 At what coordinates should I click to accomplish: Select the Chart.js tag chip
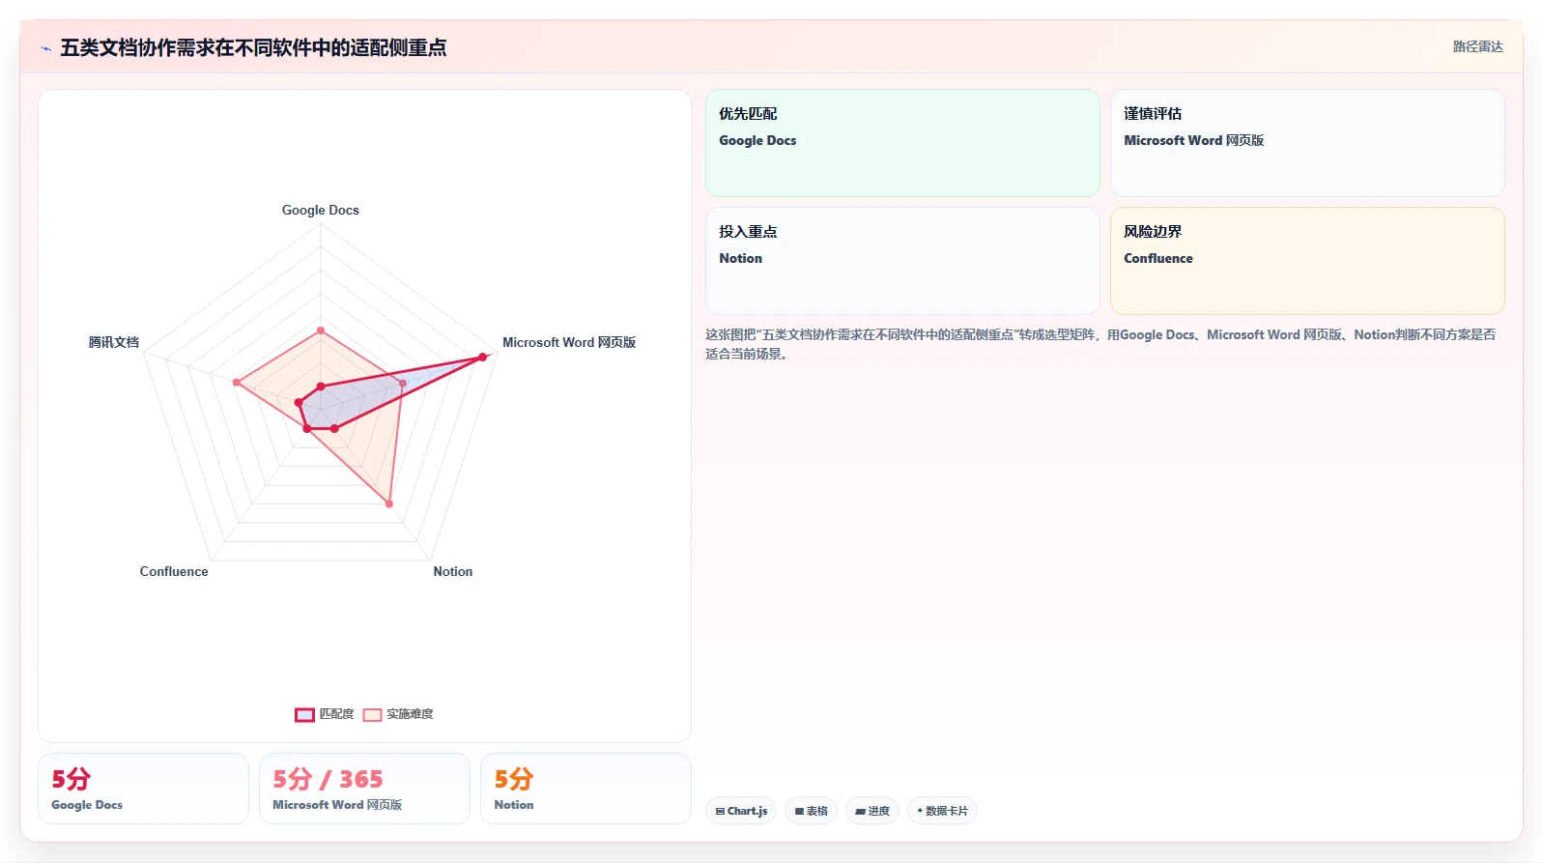coord(741,811)
